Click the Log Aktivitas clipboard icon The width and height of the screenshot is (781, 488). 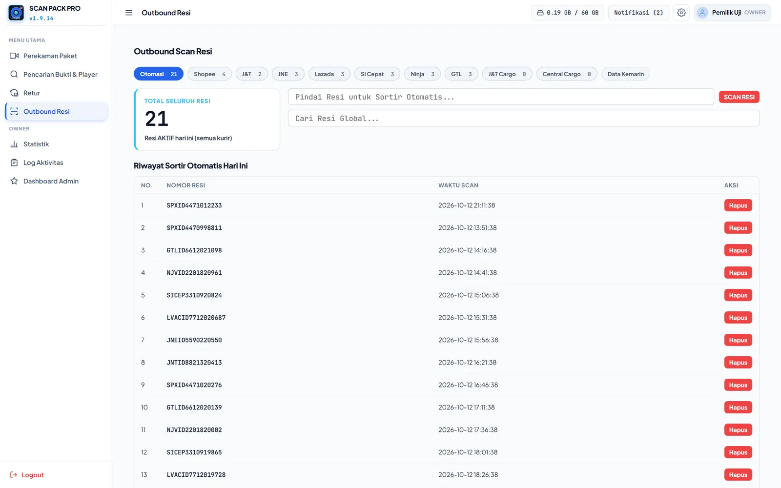tap(14, 163)
